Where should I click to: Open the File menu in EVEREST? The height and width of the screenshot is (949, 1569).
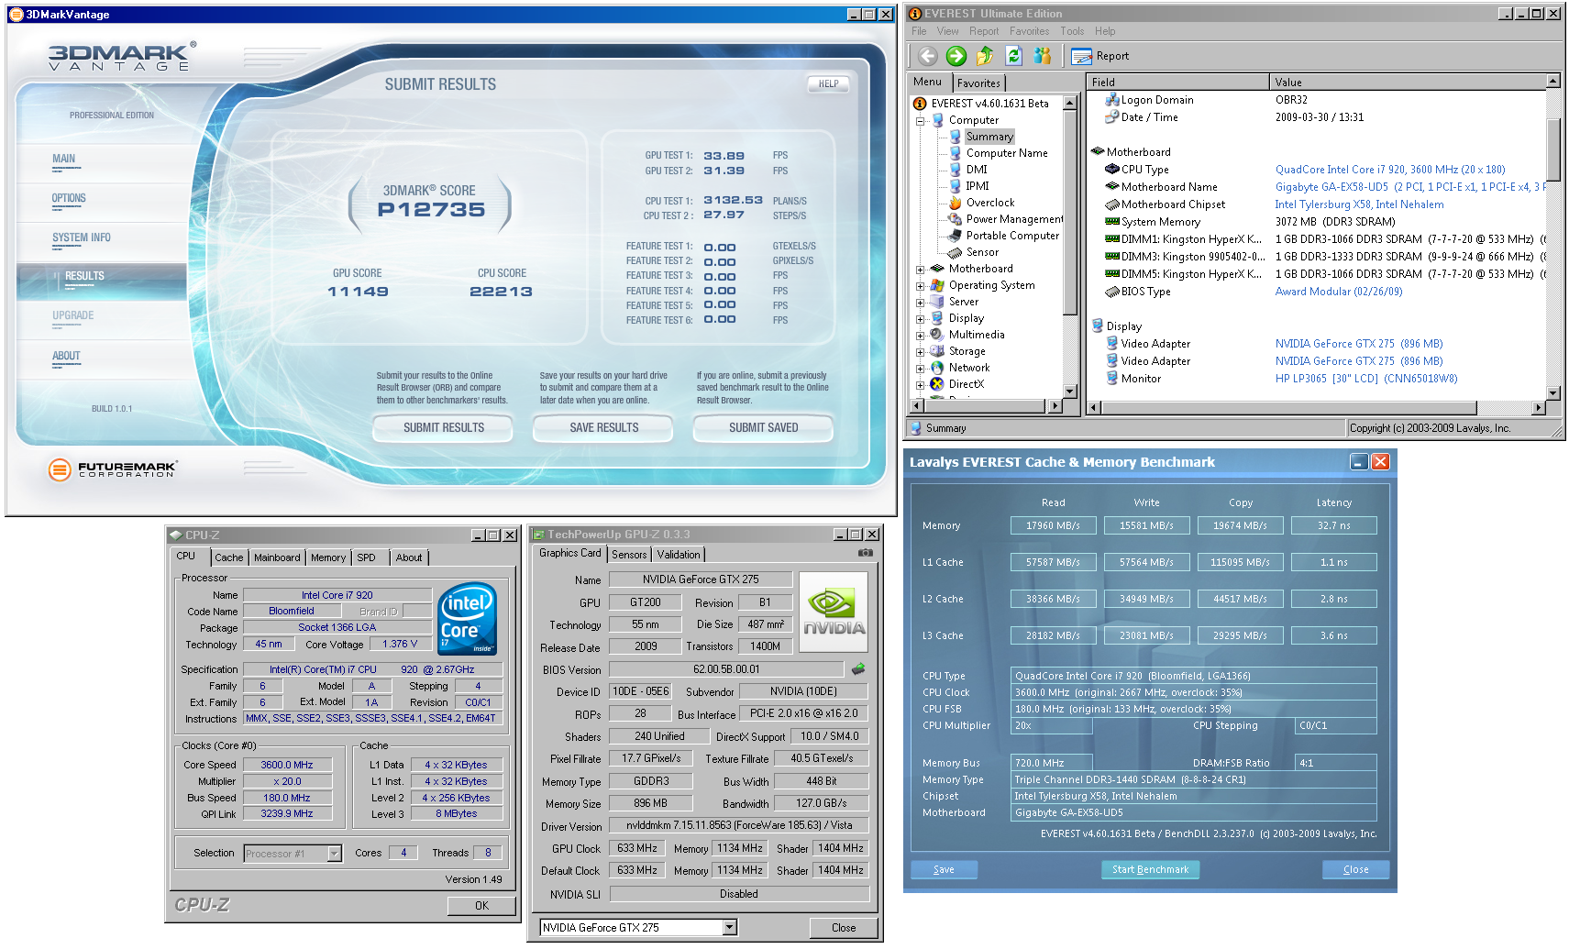[x=919, y=31]
